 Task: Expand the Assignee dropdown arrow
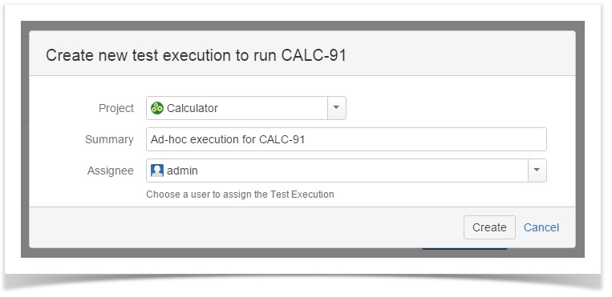537,171
